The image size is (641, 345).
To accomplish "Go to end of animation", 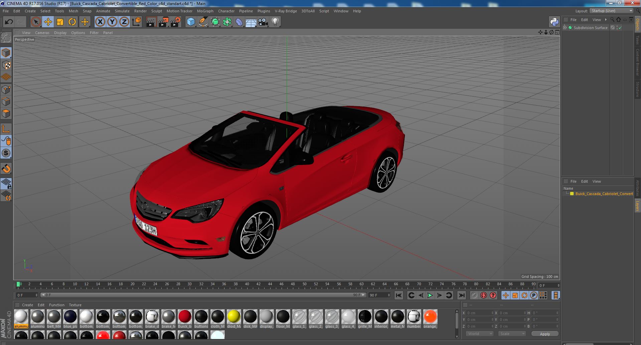I will point(461,295).
